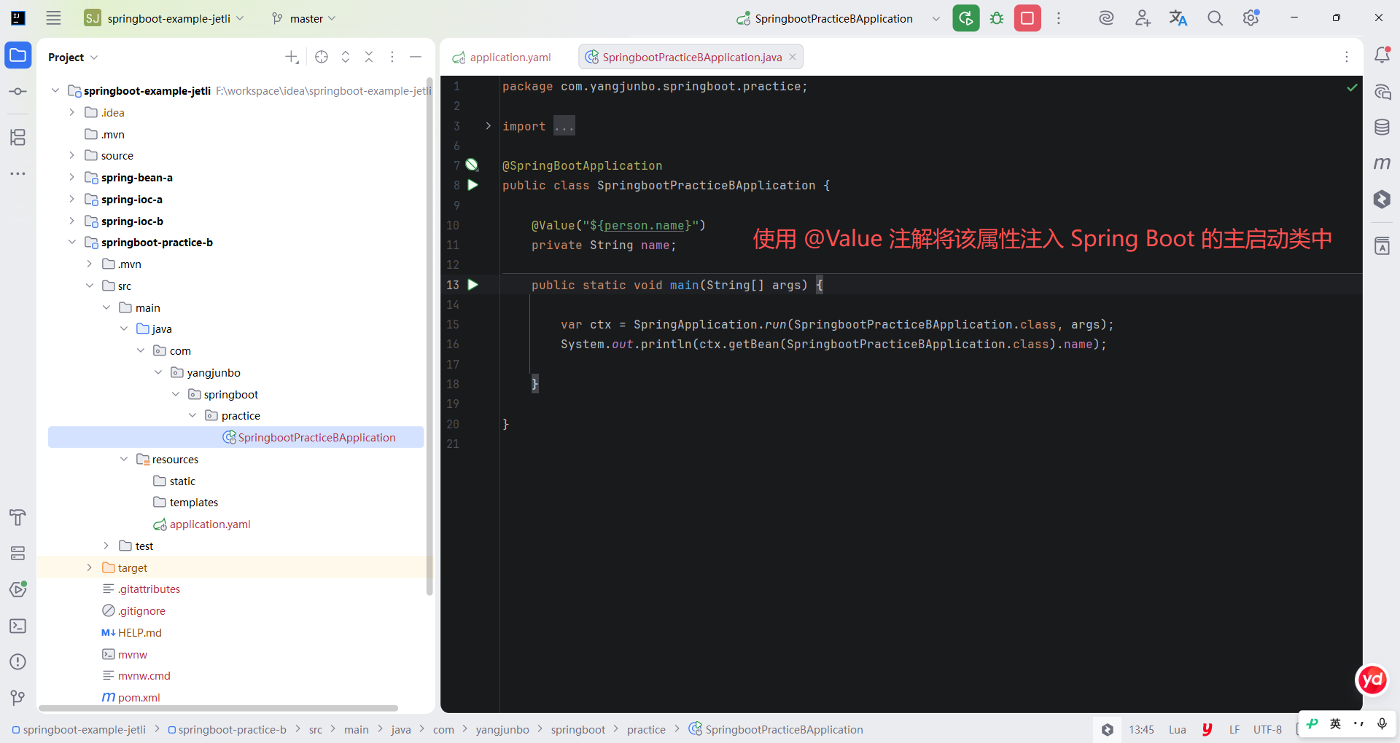Open the Git tool window icon
Image resolution: width=1400 pixels, height=743 pixels.
pos(18,698)
